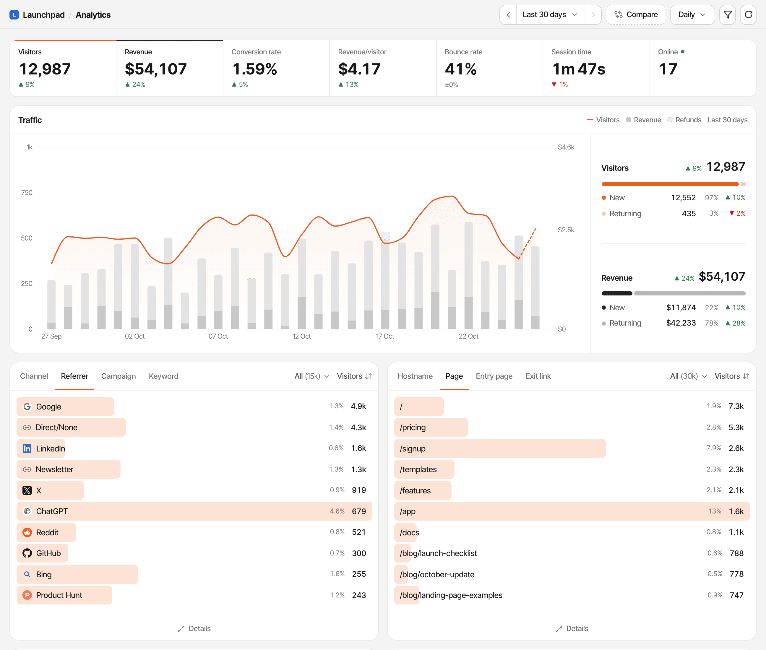This screenshot has width=766, height=650.
Task: Select the Revenue metric card
Action: 170,69
